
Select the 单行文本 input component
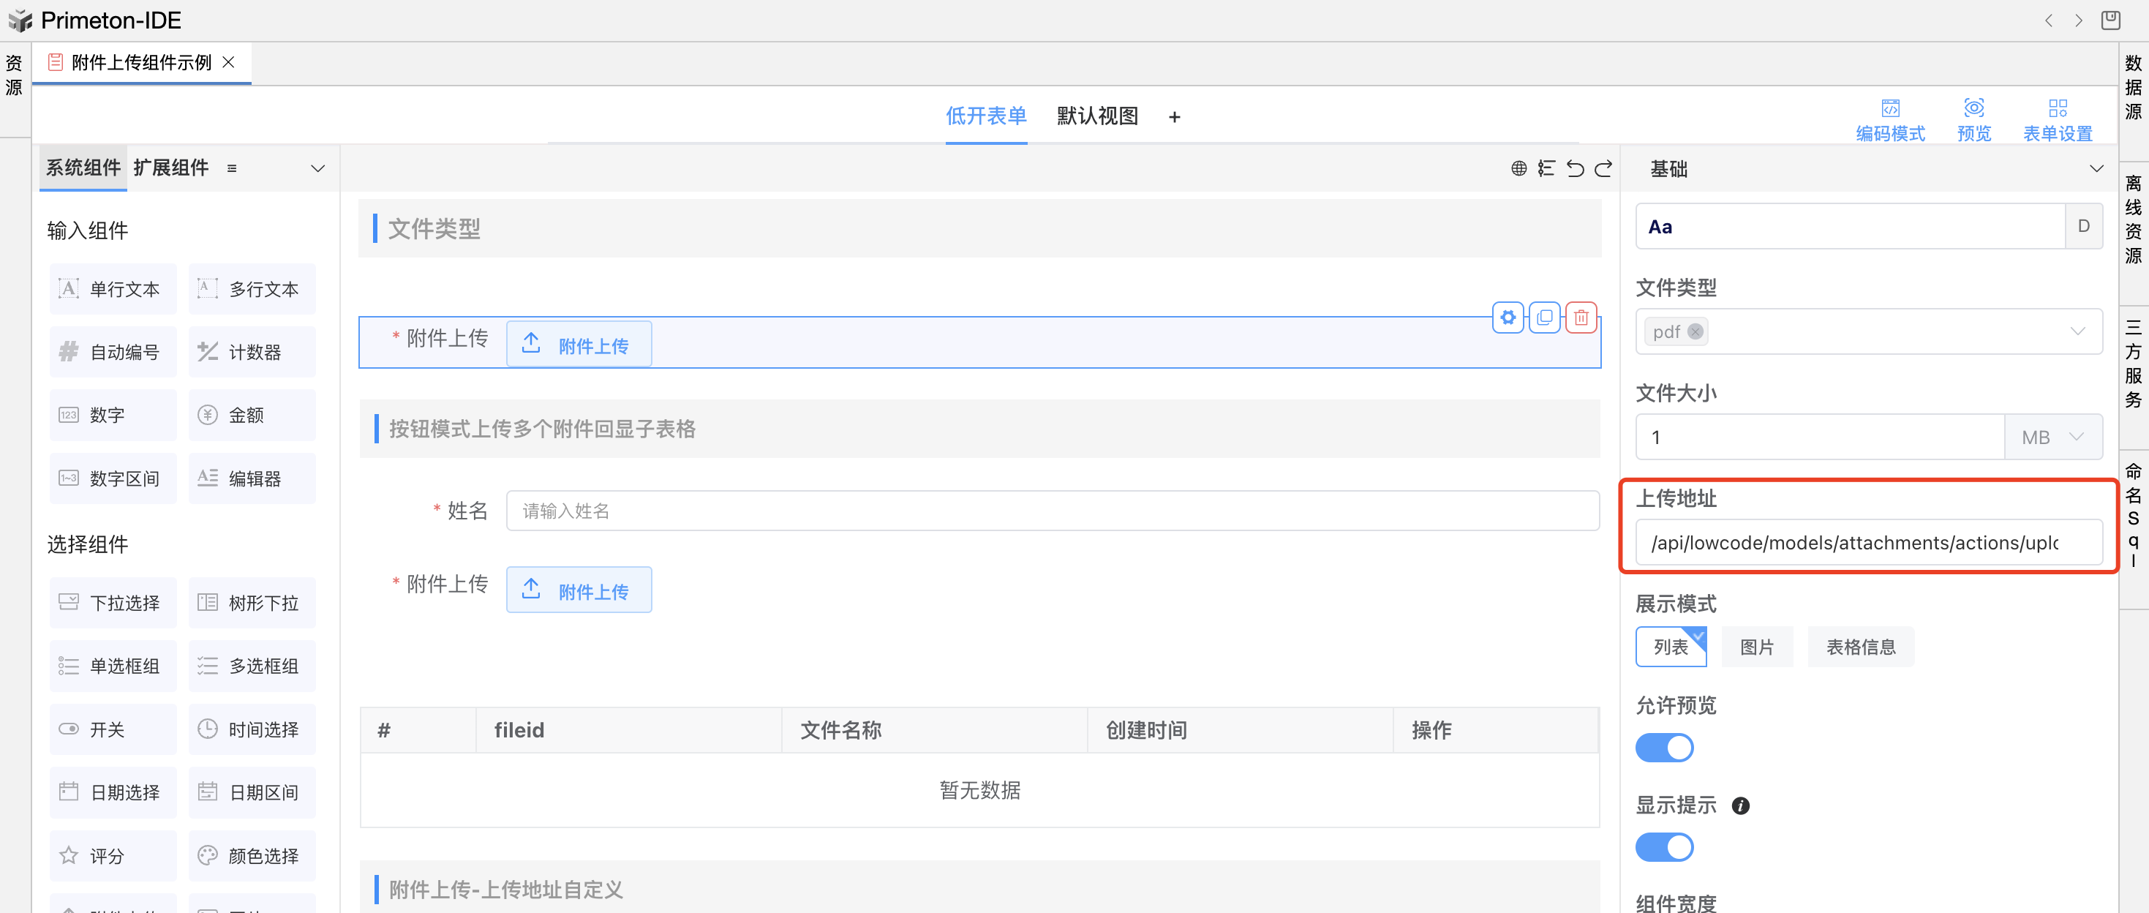(113, 289)
